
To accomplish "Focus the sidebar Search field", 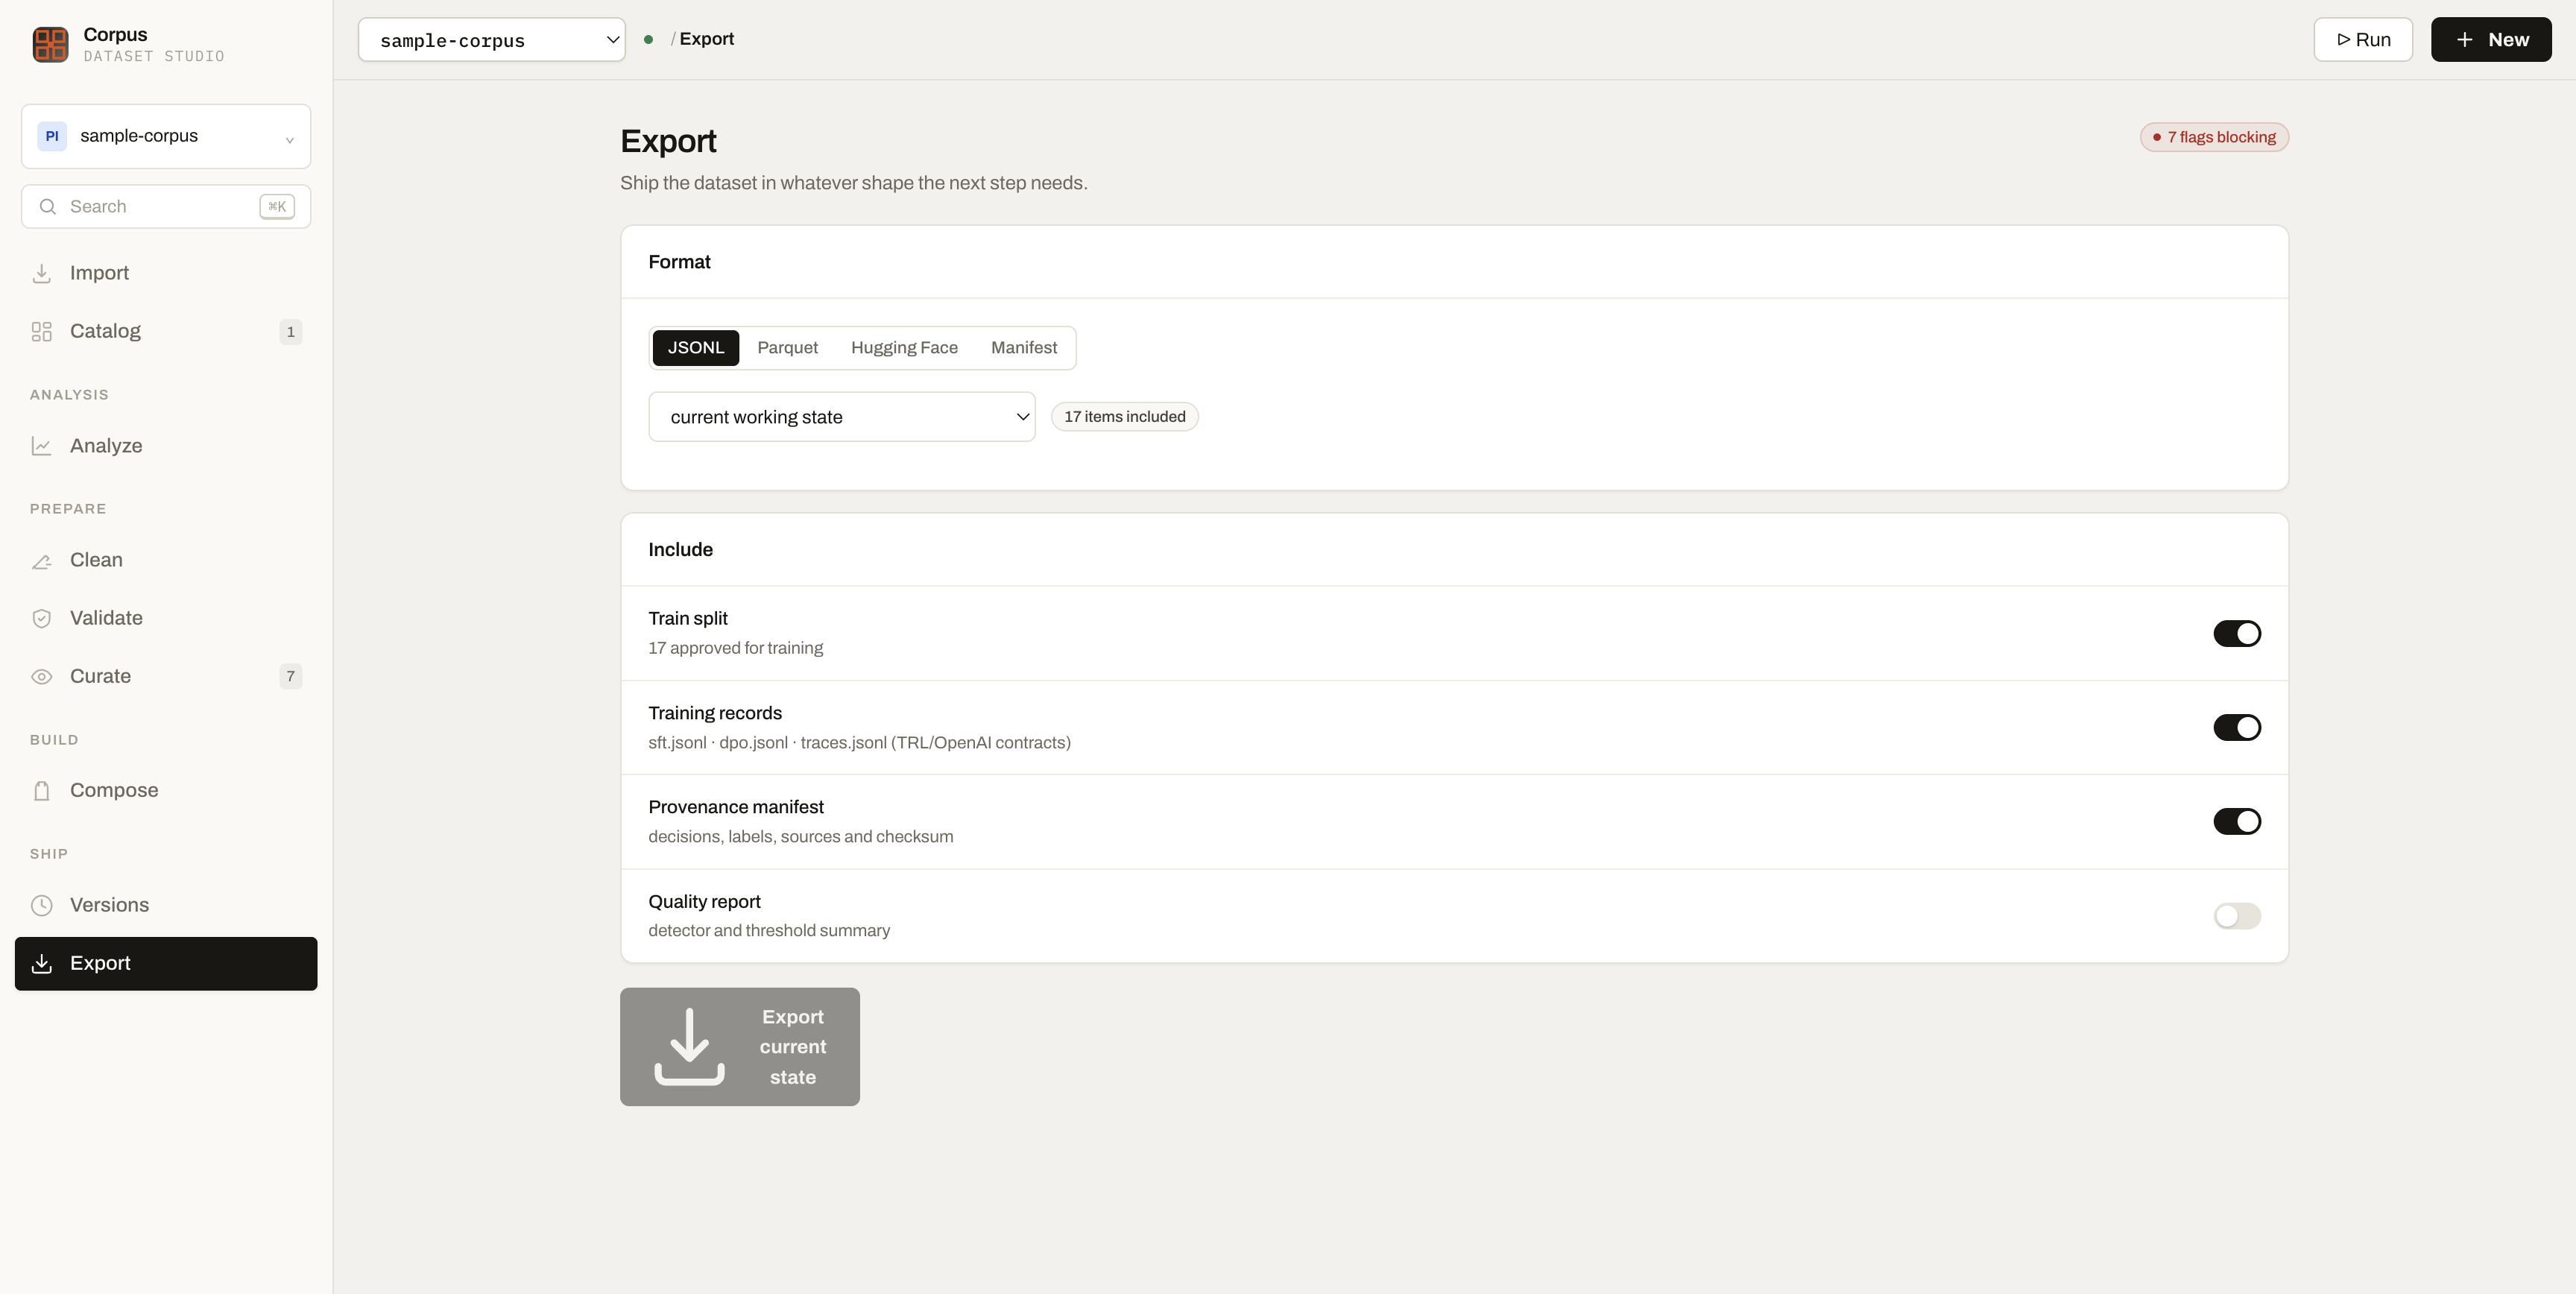I will click(166, 207).
